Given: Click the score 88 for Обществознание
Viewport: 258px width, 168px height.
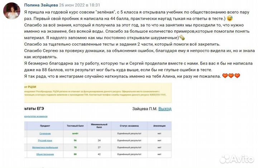Looking at the screenshot, I should tap(75, 154).
